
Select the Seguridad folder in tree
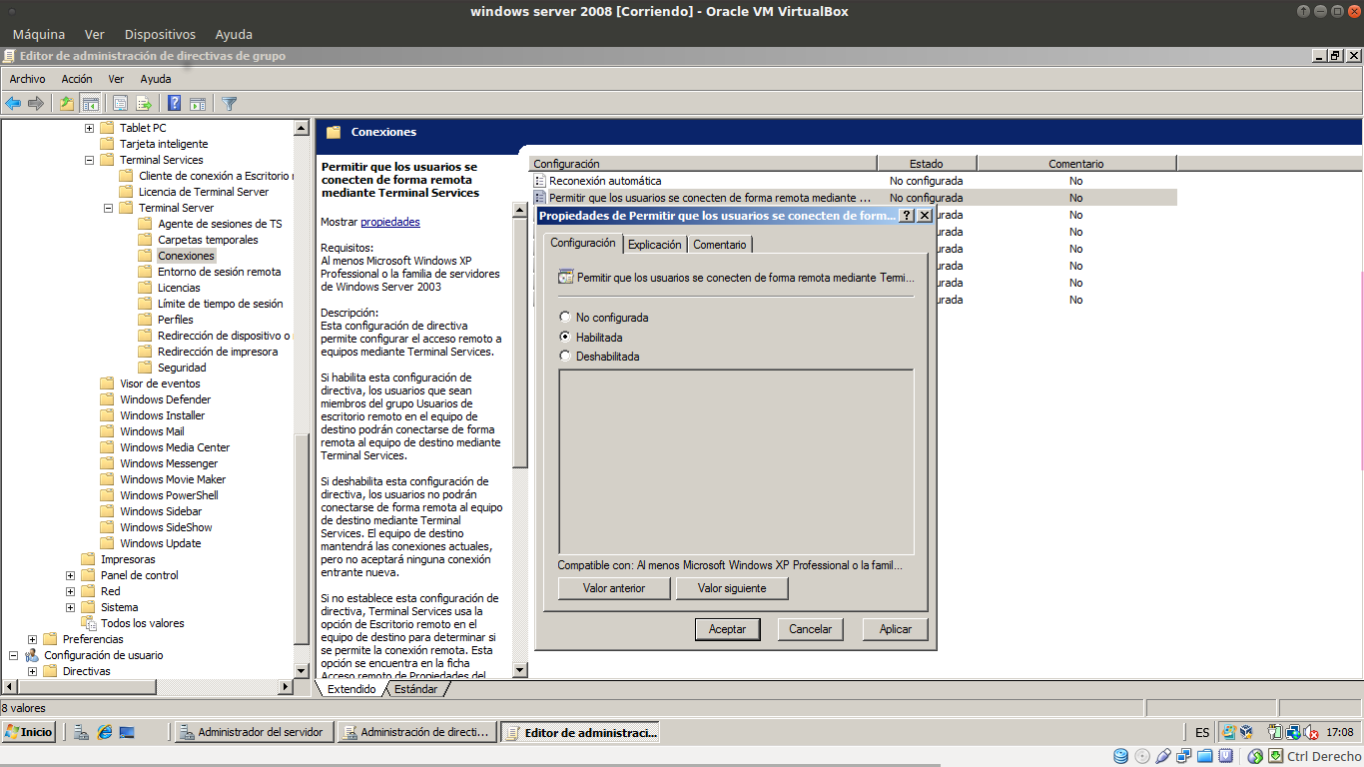click(x=182, y=368)
